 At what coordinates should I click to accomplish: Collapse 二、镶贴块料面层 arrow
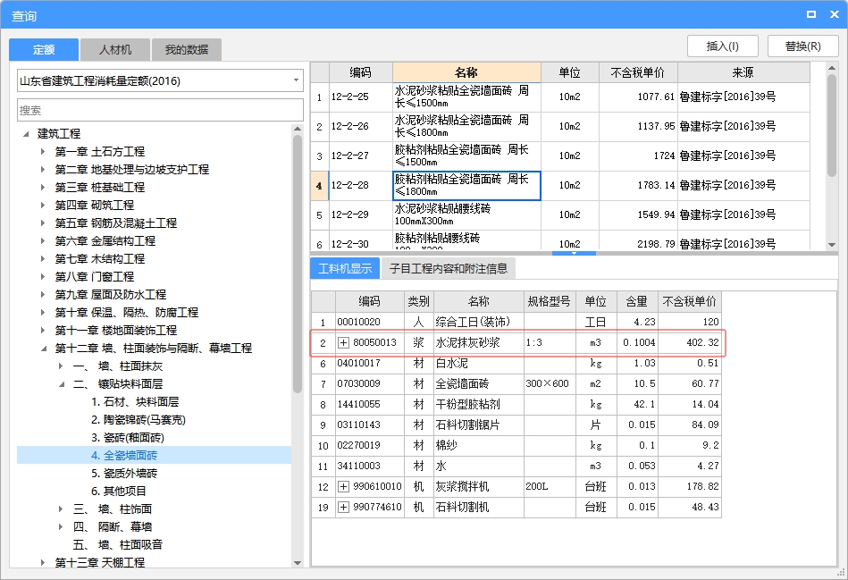coord(61,384)
